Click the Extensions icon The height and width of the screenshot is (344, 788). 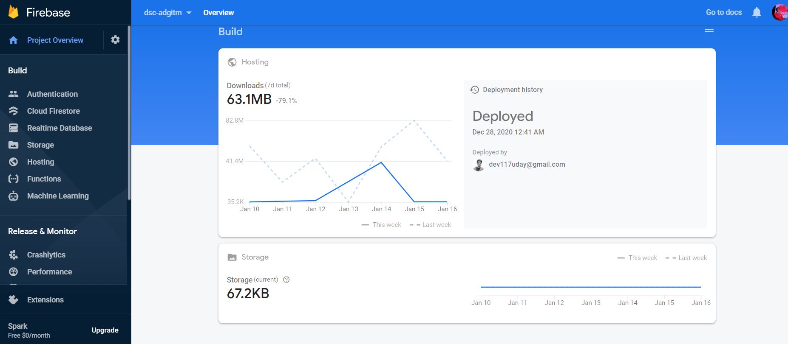click(13, 300)
